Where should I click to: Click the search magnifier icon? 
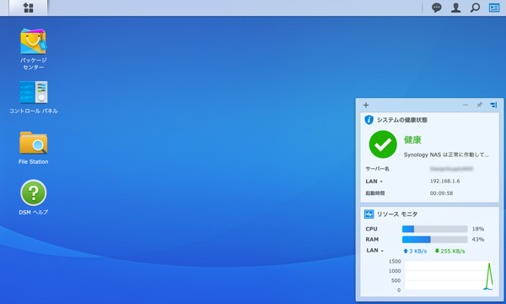(x=475, y=8)
